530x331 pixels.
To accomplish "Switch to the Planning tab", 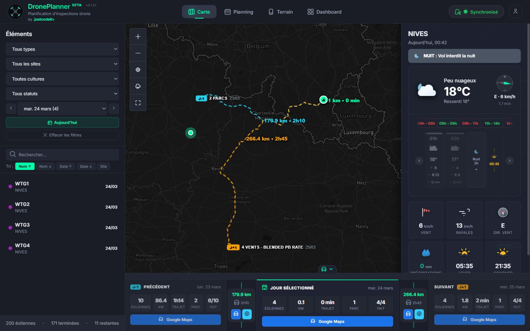I will (x=239, y=12).
